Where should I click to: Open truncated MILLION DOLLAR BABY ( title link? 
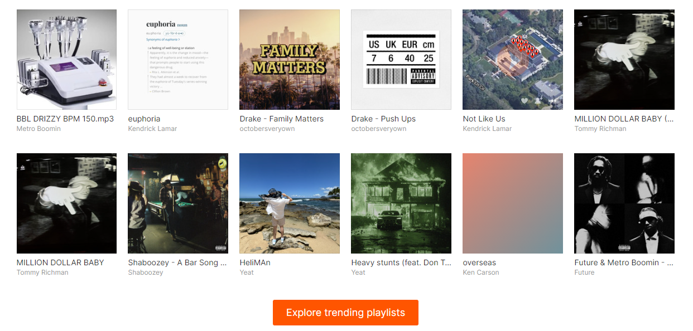pyautogui.click(x=624, y=119)
